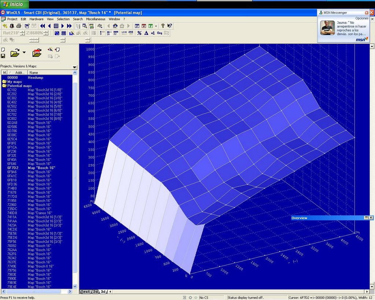The height and width of the screenshot is (300, 375).
Task: Click the map list horizontal scrollbar thumb
Action: pos(33,291)
